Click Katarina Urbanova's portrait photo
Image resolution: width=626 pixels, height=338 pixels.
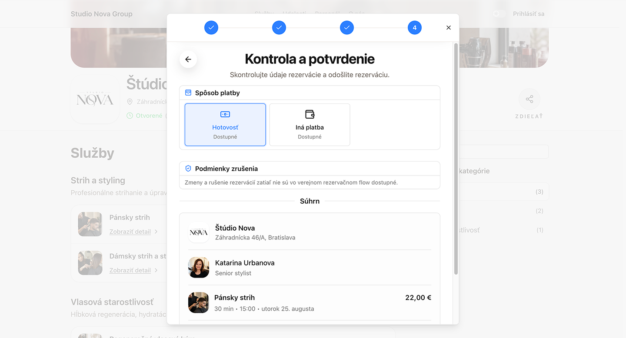pos(199,268)
